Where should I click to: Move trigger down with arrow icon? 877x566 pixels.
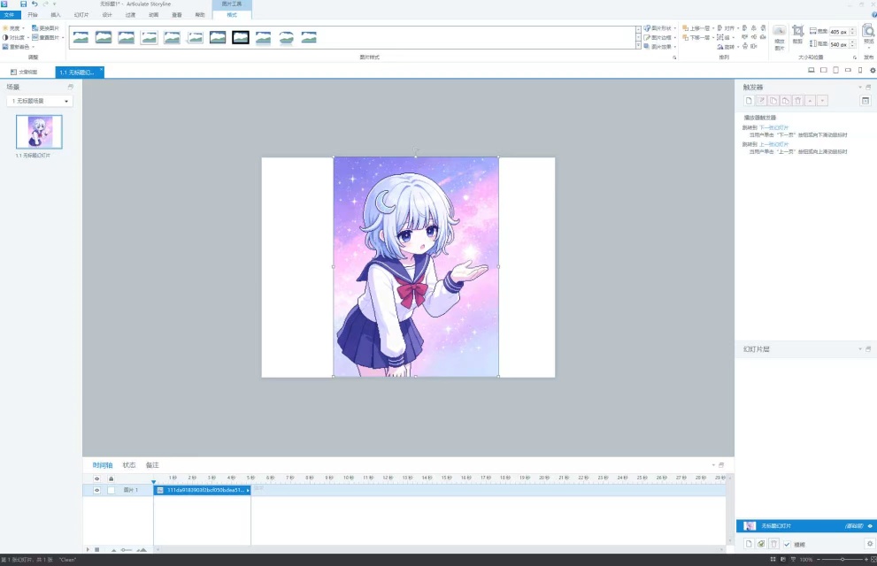[x=822, y=101]
